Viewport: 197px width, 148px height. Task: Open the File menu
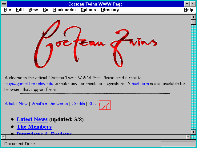(7, 10)
